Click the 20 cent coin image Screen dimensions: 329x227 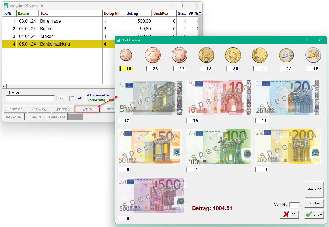tap(233, 55)
